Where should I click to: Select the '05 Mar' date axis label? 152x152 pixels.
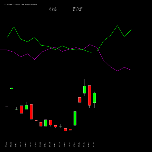tap(89, 145)
